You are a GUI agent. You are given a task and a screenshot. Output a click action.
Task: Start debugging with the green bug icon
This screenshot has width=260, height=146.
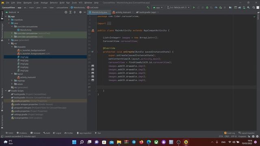point(207,7)
